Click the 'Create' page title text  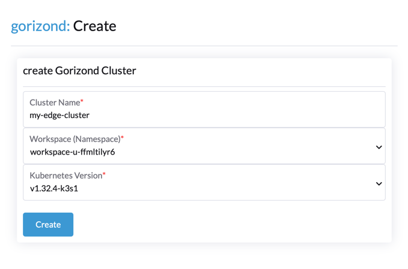(95, 26)
